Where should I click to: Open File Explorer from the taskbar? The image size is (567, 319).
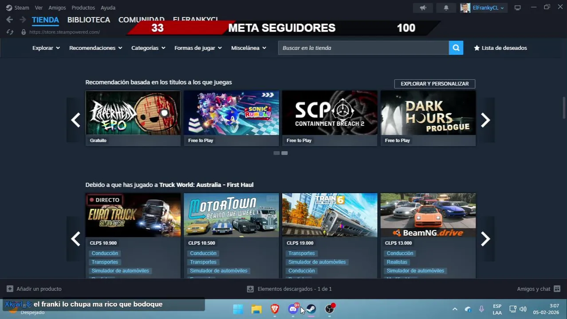coord(256,309)
